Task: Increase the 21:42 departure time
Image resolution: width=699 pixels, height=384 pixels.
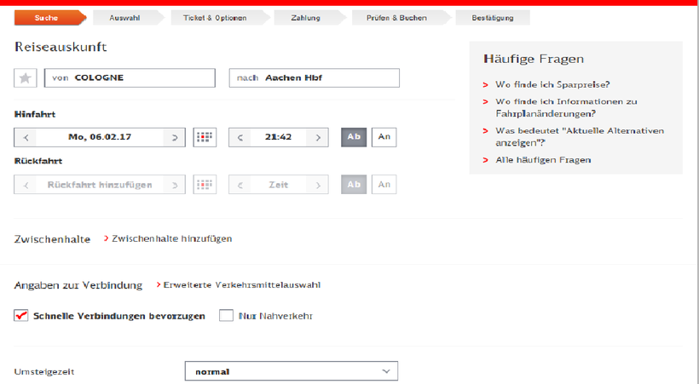Action: click(317, 137)
